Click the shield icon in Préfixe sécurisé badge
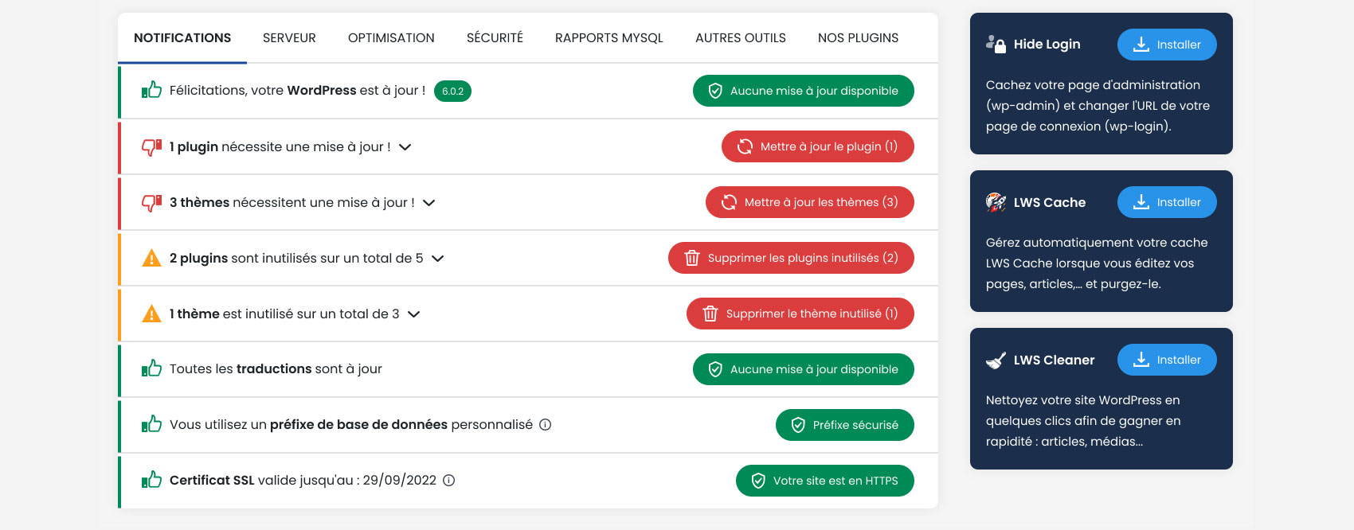This screenshot has height=530, width=1354. (798, 425)
